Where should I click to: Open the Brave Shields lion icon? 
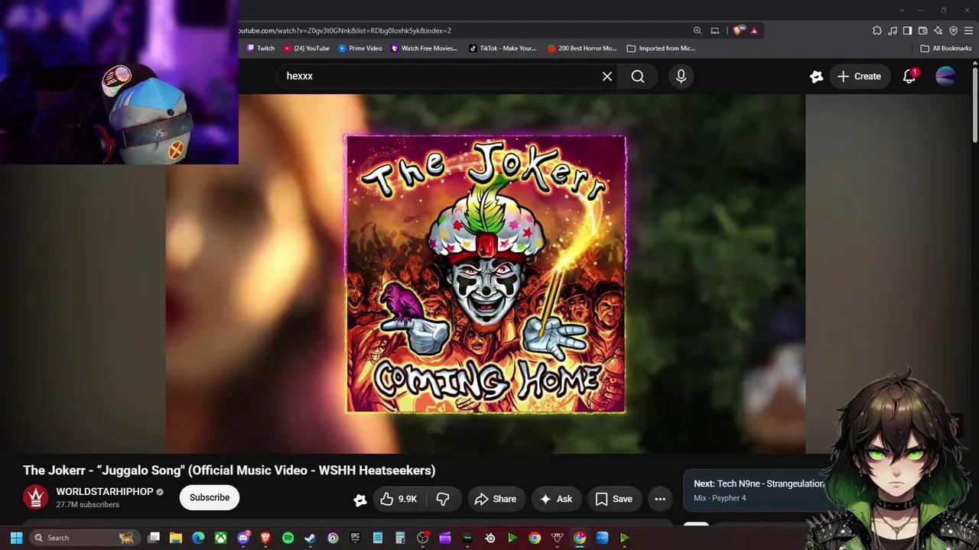(x=737, y=31)
